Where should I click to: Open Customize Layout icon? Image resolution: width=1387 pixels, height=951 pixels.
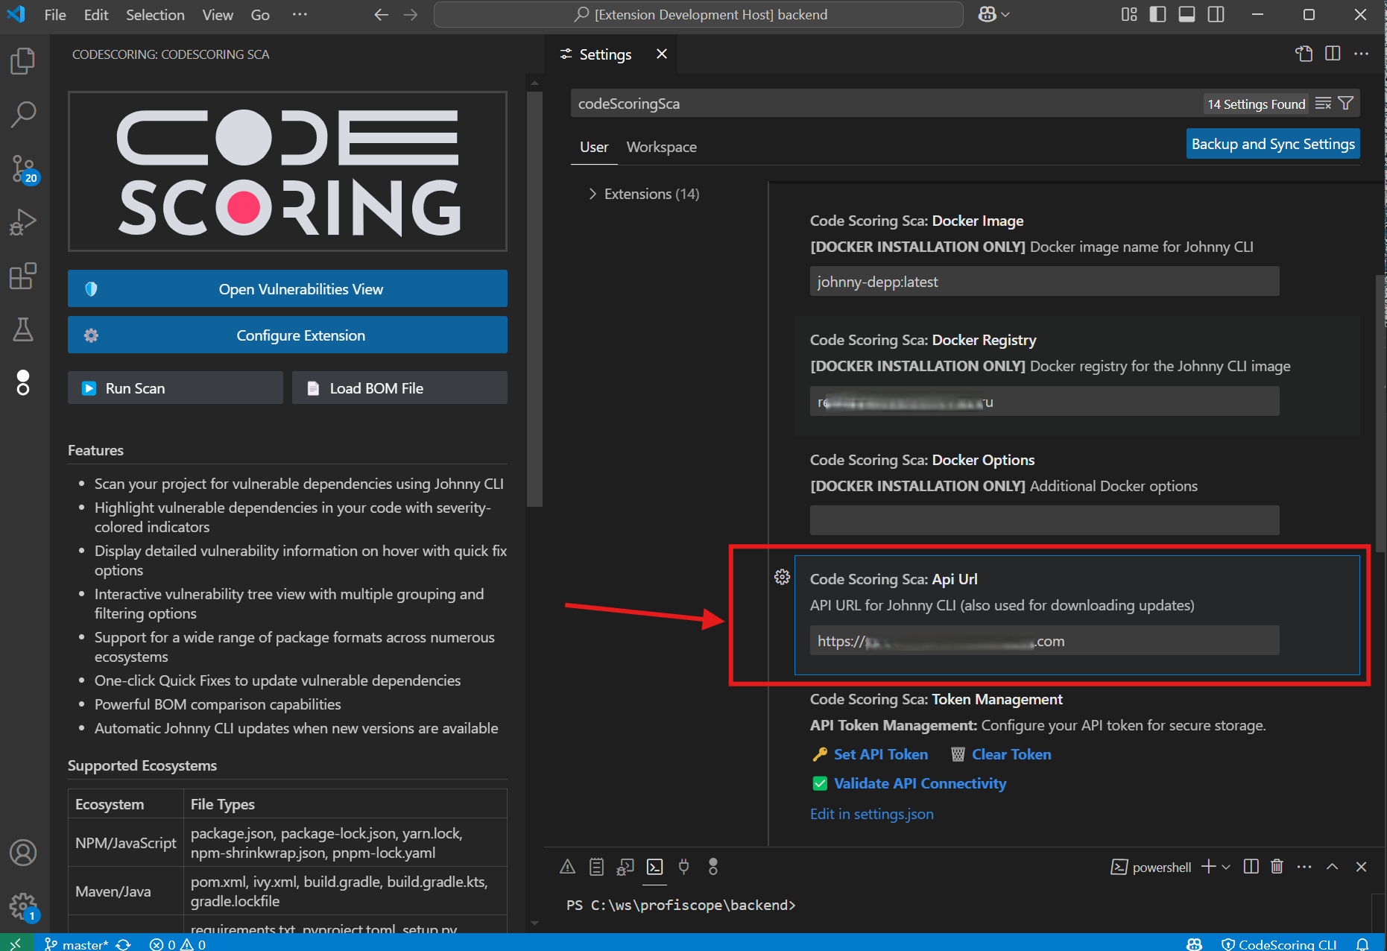[x=1128, y=14]
